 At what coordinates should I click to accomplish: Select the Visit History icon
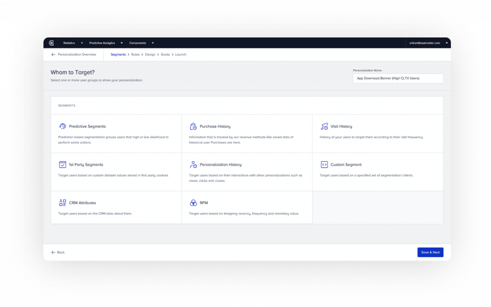pos(324,126)
